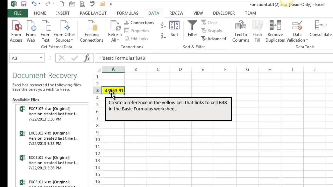The width and height of the screenshot is (333, 187).
Task: Open the TEAM tab
Action: pyautogui.click(x=250, y=13)
